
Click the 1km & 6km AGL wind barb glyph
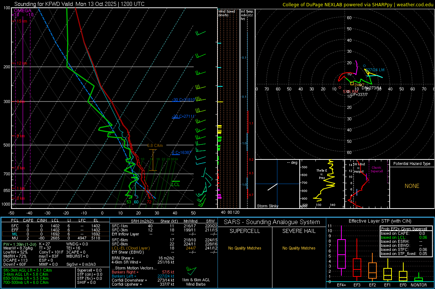[191, 271]
